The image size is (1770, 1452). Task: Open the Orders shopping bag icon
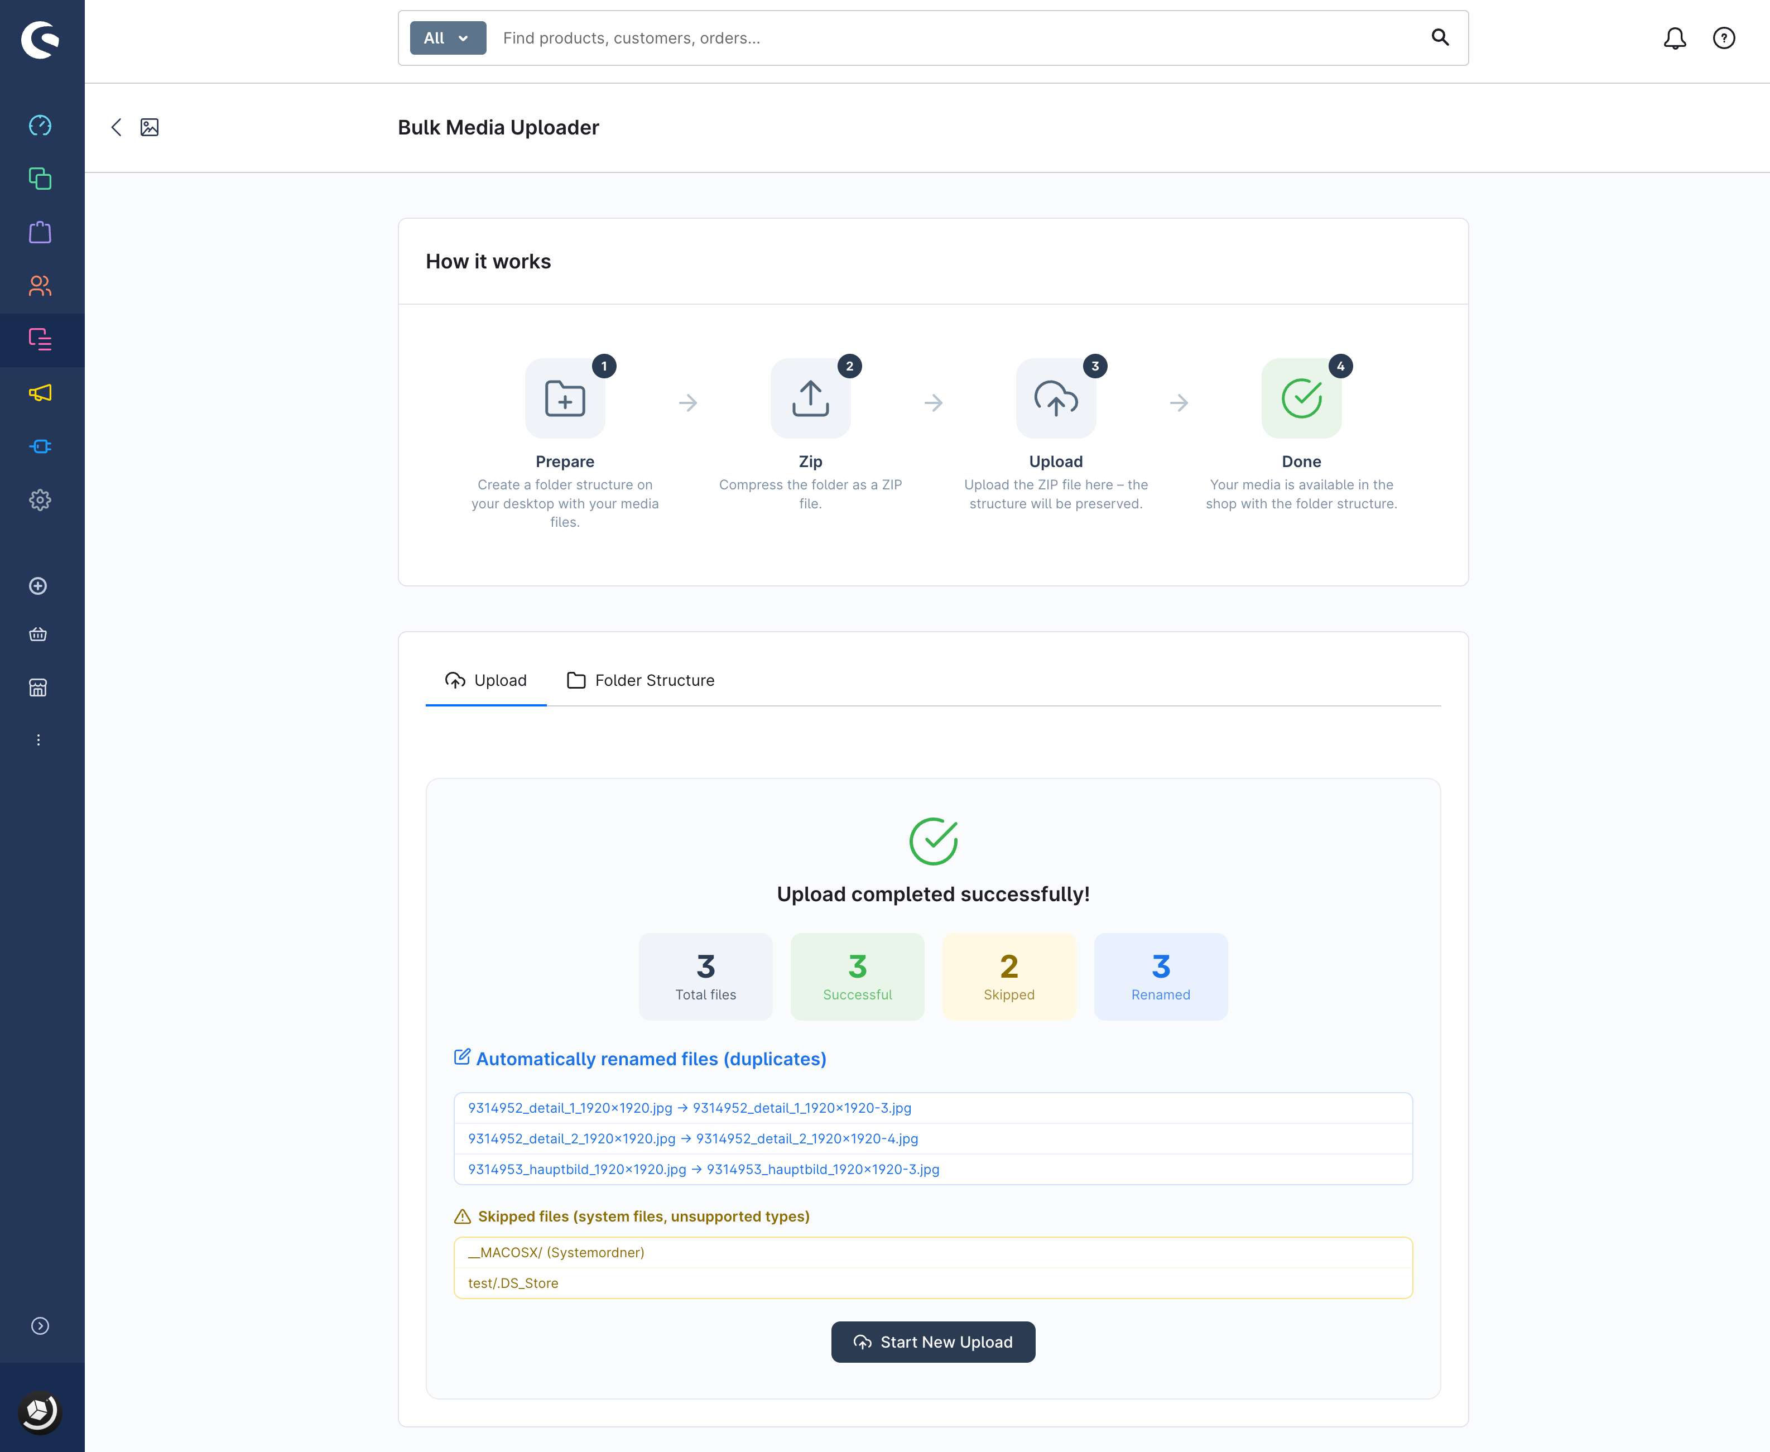pyautogui.click(x=40, y=233)
